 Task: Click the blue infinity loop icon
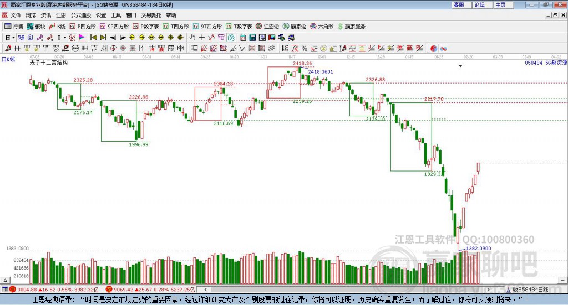tap(443, 48)
